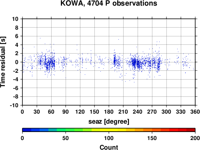Click the outlier point near 5.5 s at seaz 37
Image resolution: width=200 pixels, height=150 pixels.
(x=40, y=38)
